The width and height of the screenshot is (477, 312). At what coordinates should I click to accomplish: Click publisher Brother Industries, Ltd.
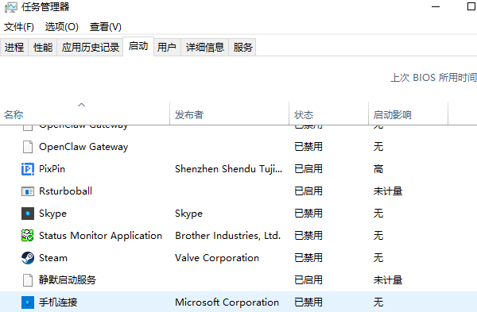pos(227,236)
